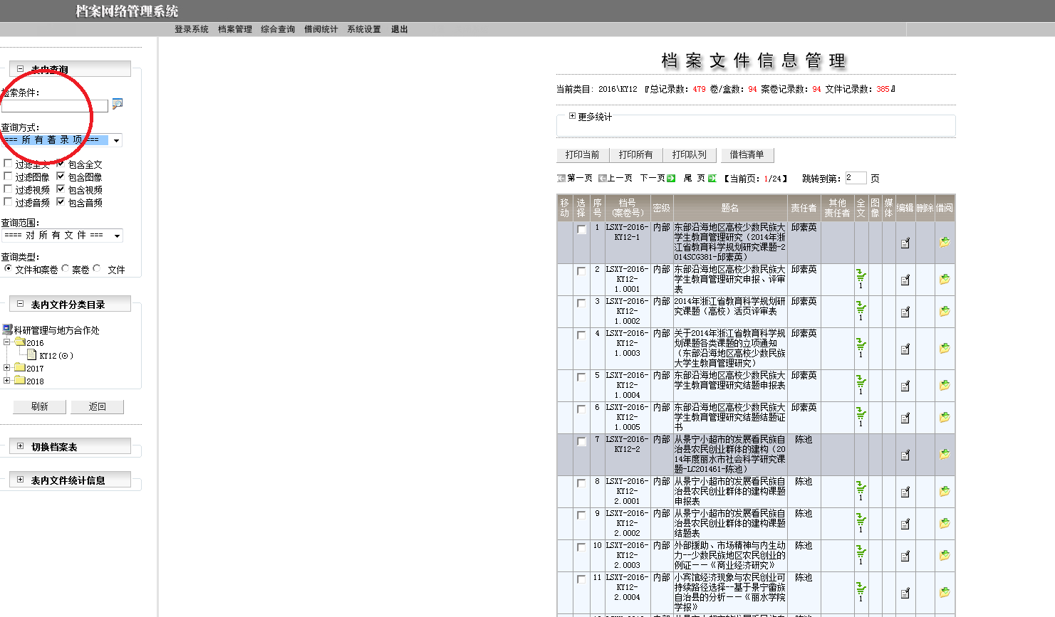
Task: Click the green last page arrow icon
Action: tap(712, 179)
